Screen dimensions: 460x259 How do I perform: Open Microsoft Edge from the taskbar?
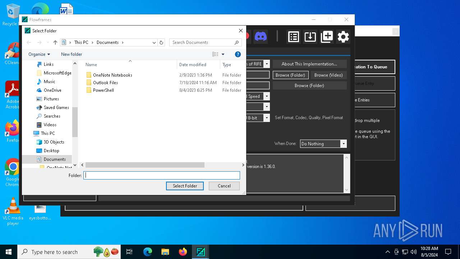[148, 252]
